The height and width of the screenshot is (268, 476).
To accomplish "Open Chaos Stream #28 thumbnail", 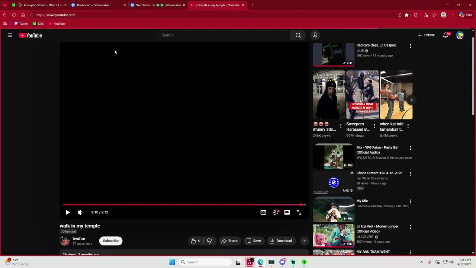I will point(334,182).
